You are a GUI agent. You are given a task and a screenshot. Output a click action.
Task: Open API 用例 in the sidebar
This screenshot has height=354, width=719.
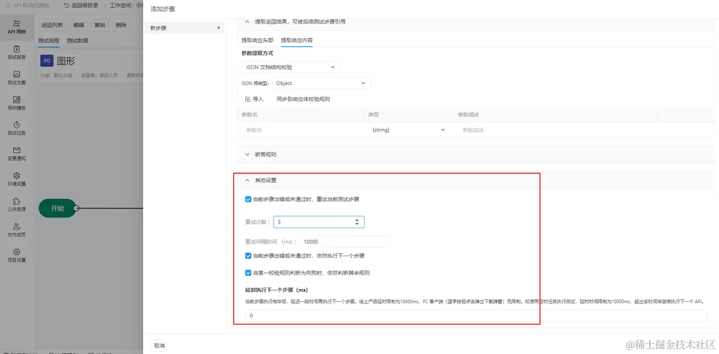click(17, 27)
